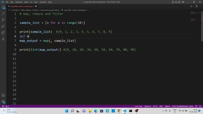Open the Run and Debug view
Screen dimensions: 203x114
click(x=3, y=26)
